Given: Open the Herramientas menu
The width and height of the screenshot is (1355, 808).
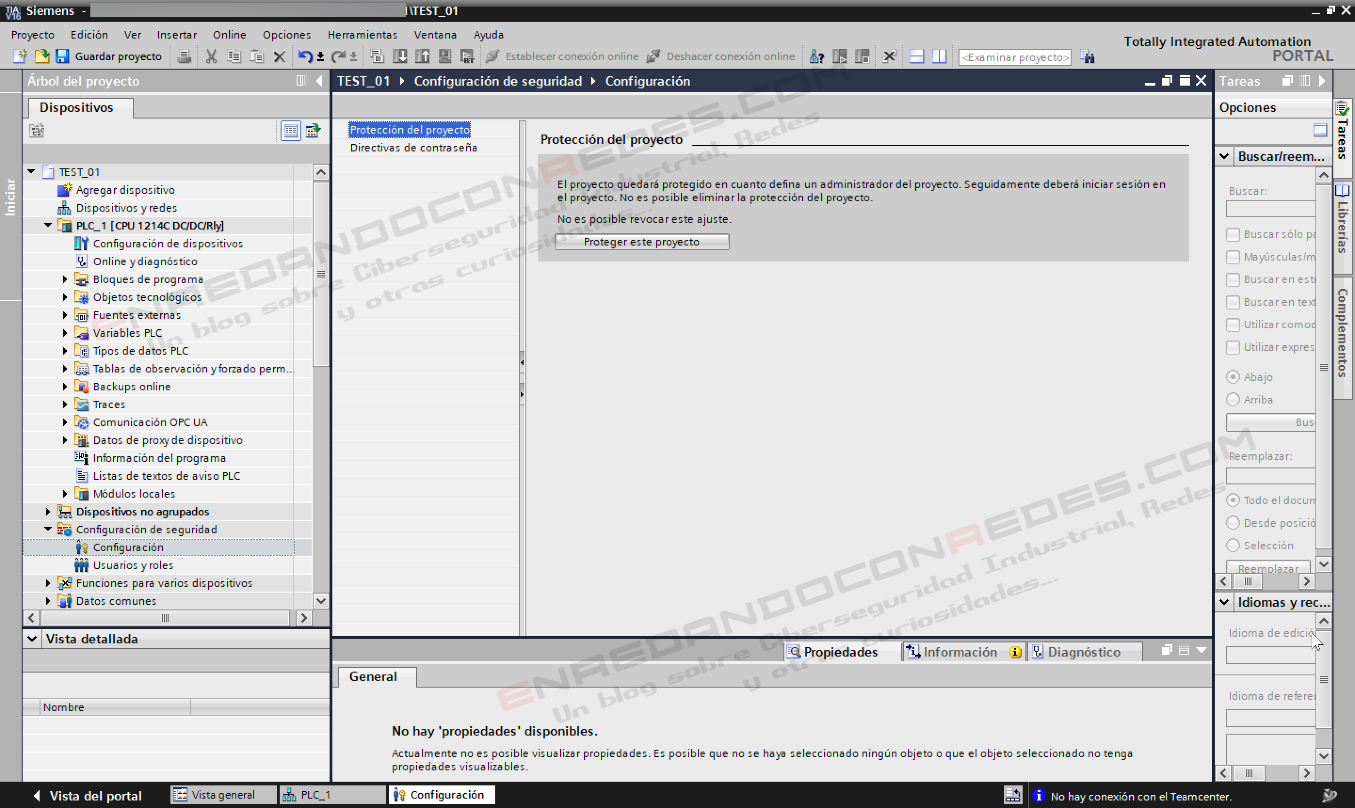Looking at the screenshot, I should (362, 35).
